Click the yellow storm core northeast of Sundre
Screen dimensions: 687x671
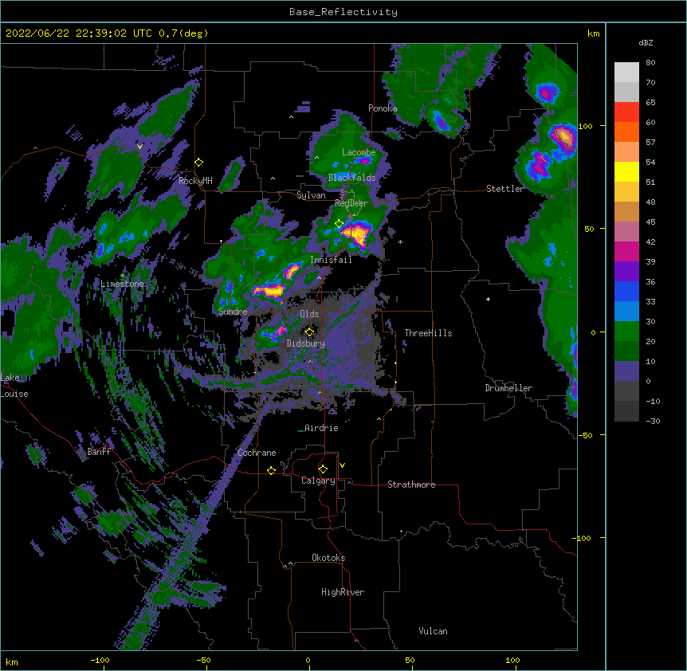[269, 290]
